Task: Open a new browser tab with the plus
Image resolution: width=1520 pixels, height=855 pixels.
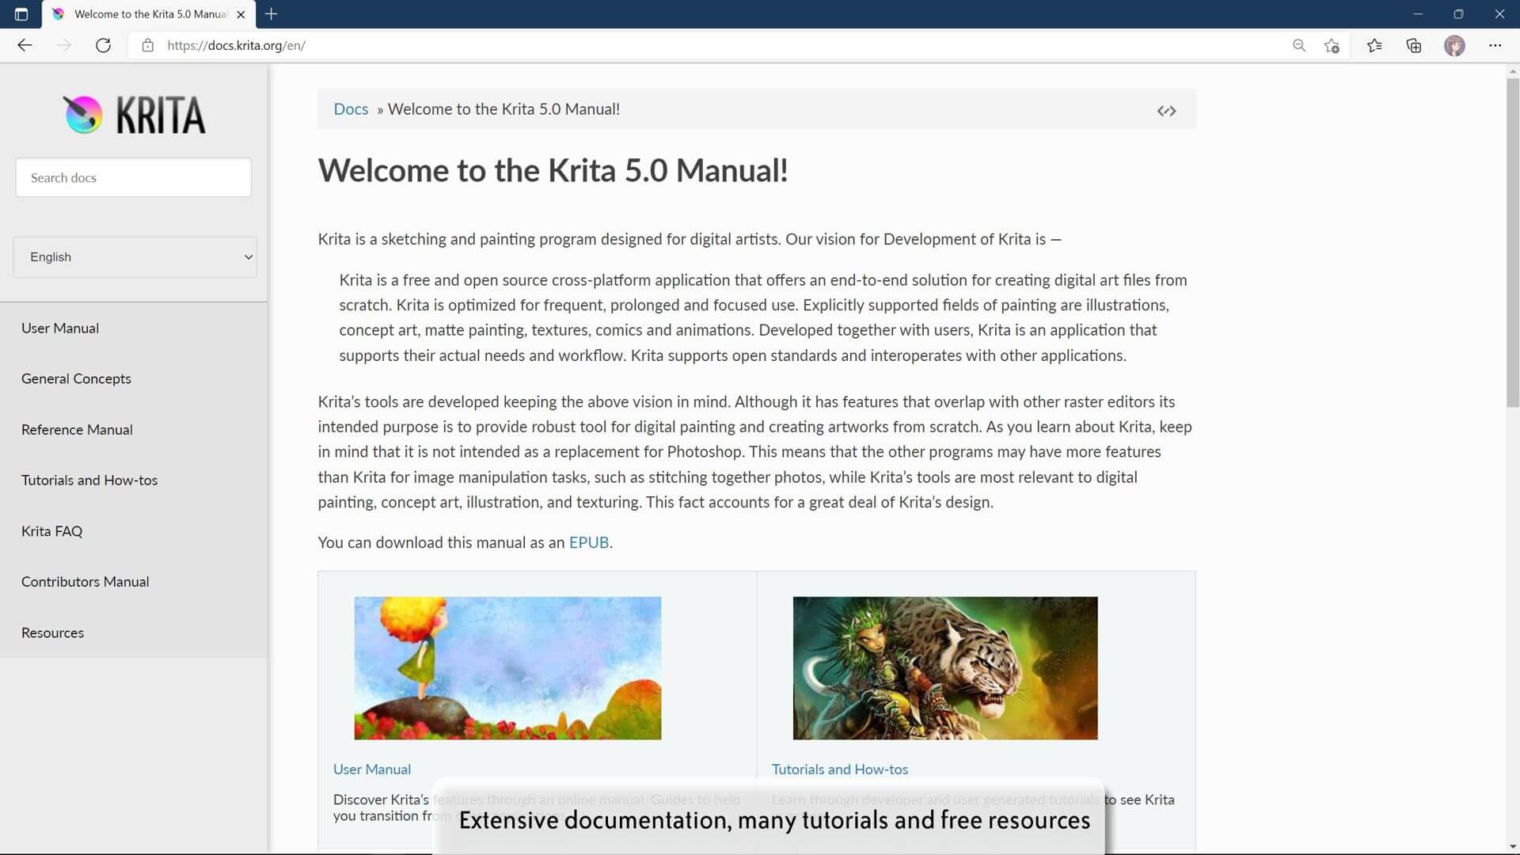Action: (x=272, y=13)
